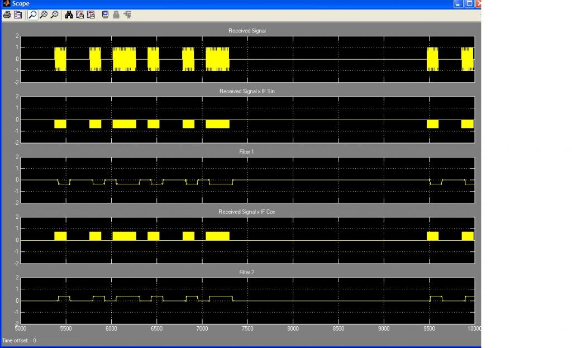572x348 pixels.
Task: Click the 9000 time axis label
Action: tap(384, 328)
